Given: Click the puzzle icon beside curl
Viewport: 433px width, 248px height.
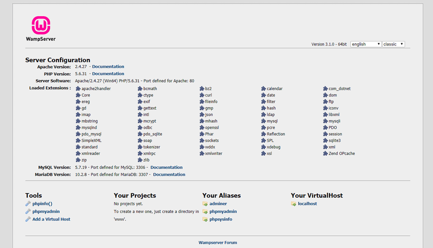Looking at the screenshot, I should pyautogui.click(x=202, y=95).
